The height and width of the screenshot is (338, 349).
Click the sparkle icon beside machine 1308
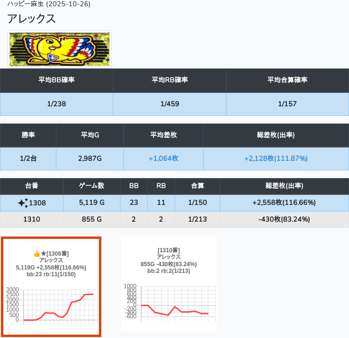pyautogui.click(x=23, y=203)
